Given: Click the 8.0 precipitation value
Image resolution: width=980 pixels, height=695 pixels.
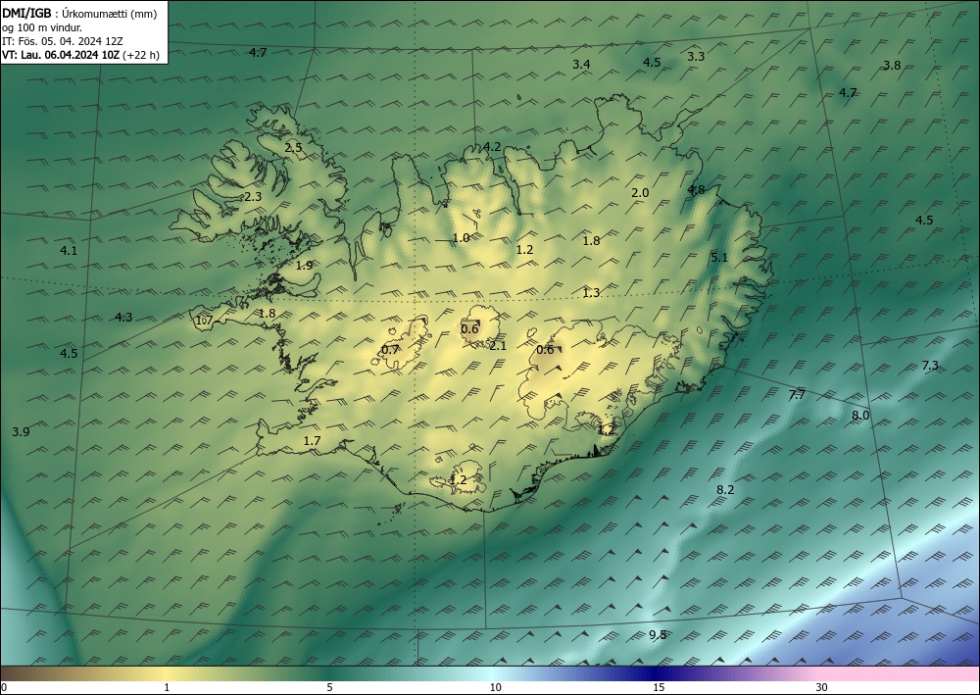Looking at the screenshot, I should point(860,416).
